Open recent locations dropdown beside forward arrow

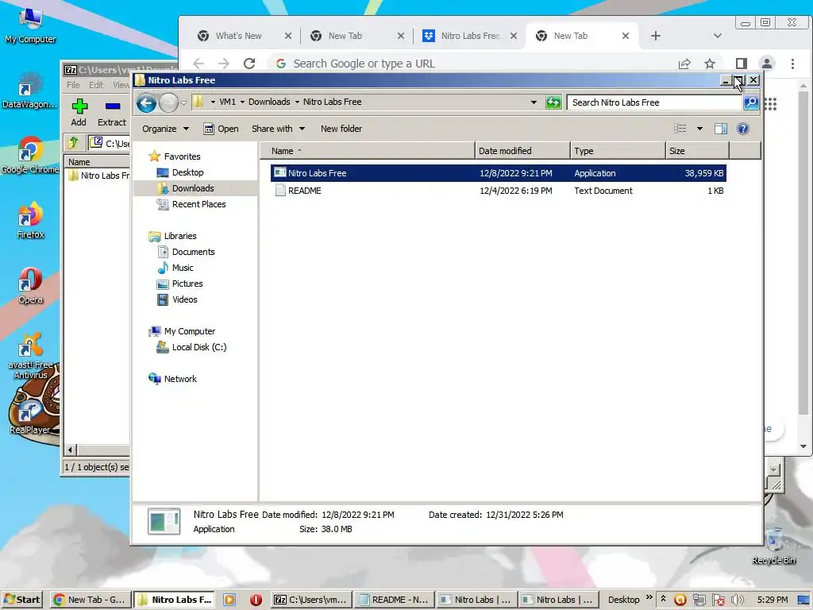point(183,102)
